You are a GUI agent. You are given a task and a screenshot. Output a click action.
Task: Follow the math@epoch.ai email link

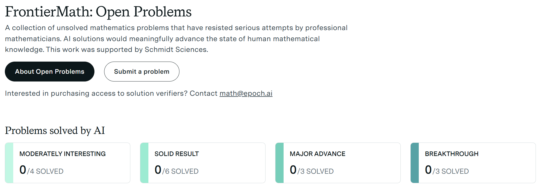pyautogui.click(x=246, y=93)
